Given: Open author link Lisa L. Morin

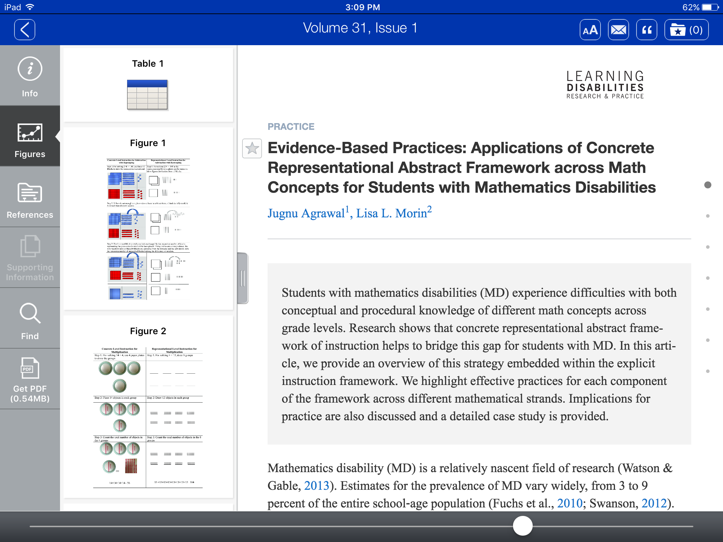Looking at the screenshot, I should click(x=392, y=213).
